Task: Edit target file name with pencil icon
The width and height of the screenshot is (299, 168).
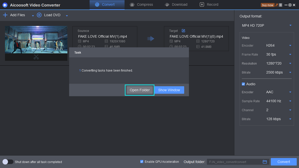Action: pyautogui.click(x=183, y=31)
